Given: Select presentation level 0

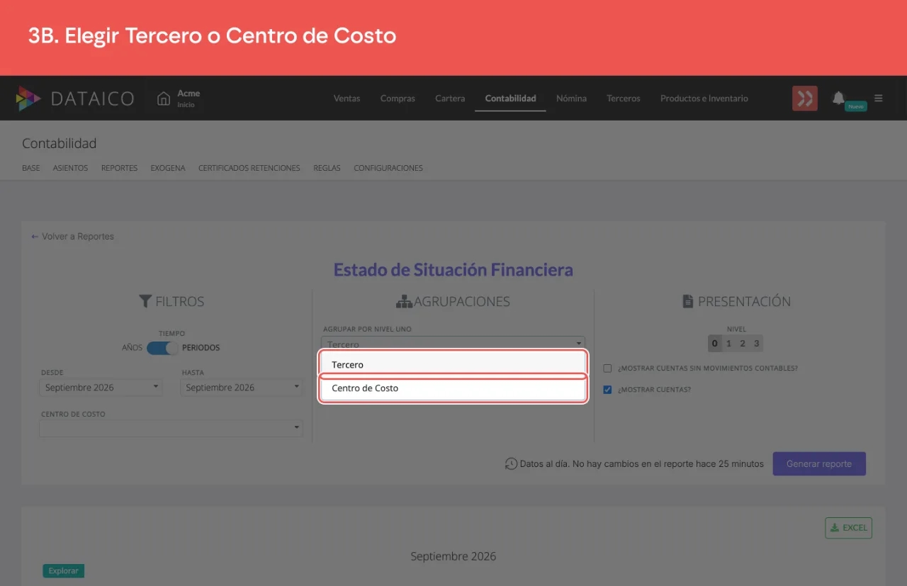Looking at the screenshot, I should click(x=714, y=344).
